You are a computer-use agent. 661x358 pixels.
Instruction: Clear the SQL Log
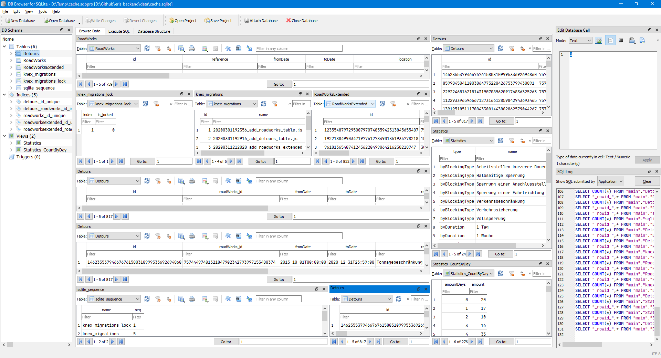pos(647,181)
